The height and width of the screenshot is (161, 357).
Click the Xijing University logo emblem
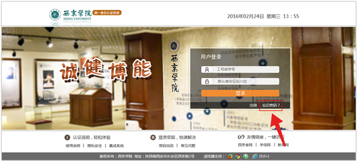click(x=55, y=15)
